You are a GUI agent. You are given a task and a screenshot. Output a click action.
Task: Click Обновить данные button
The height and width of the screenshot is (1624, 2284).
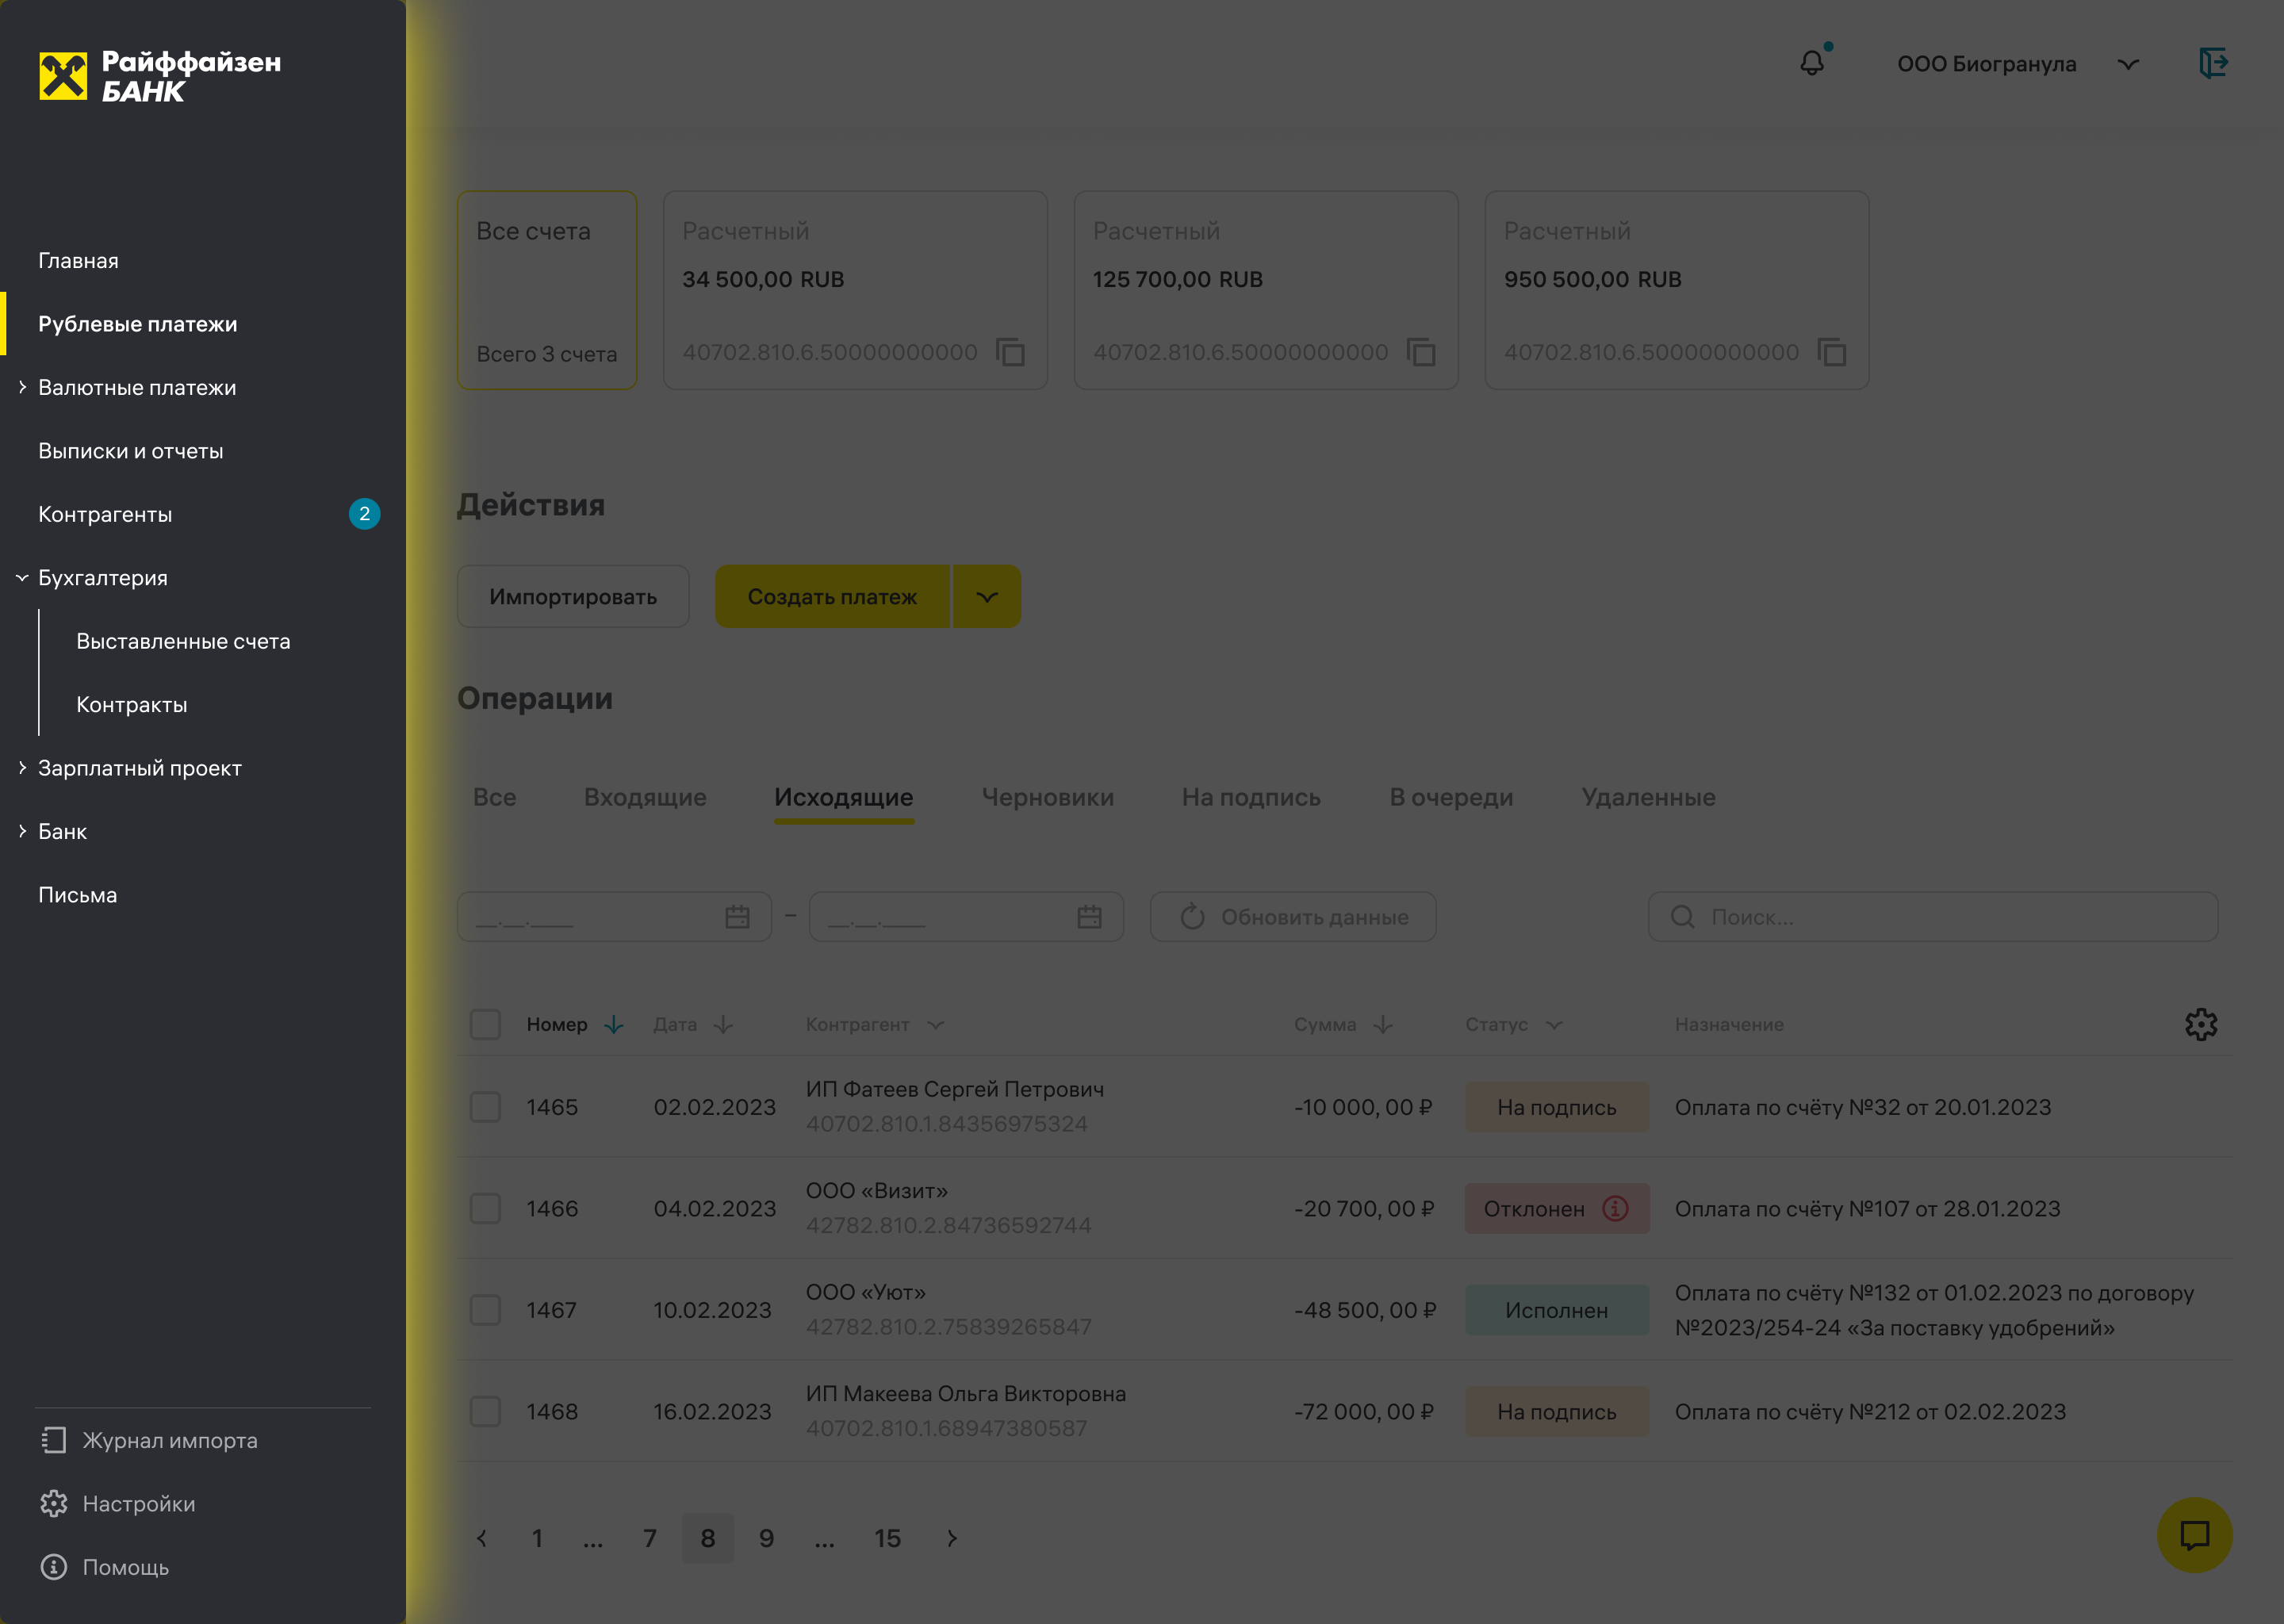coord(1292,917)
